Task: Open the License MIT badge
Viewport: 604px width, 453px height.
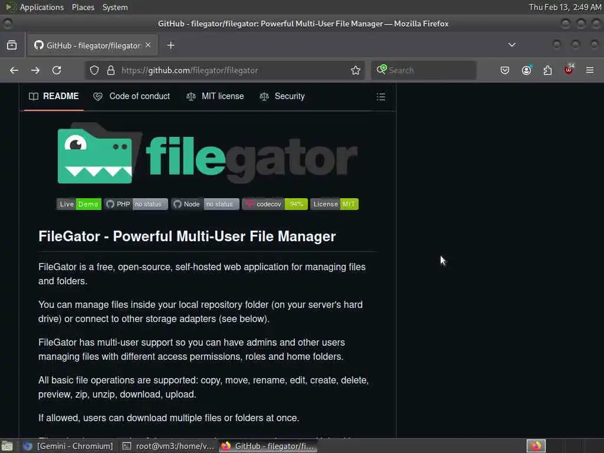Action: (334, 204)
